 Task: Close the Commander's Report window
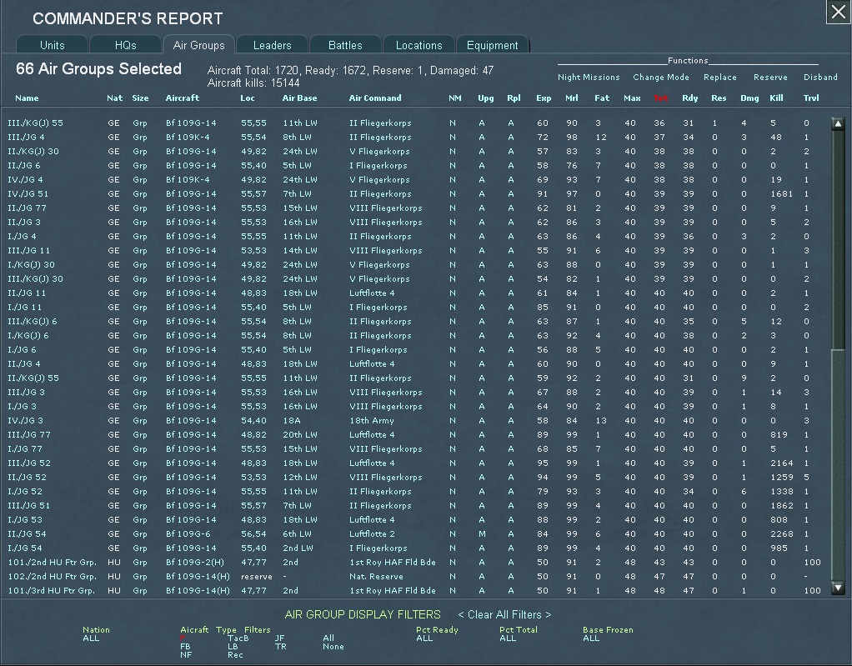839,12
